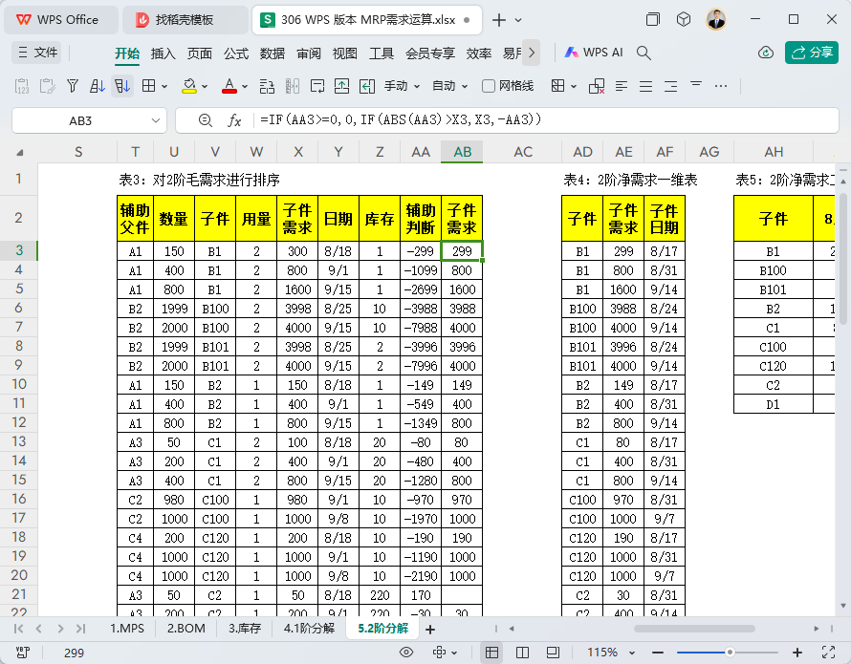Switch to the 插入 ribbon tab
The height and width of the screenshot is (664, 851).
pyautogui.click(x=163, y=54)
